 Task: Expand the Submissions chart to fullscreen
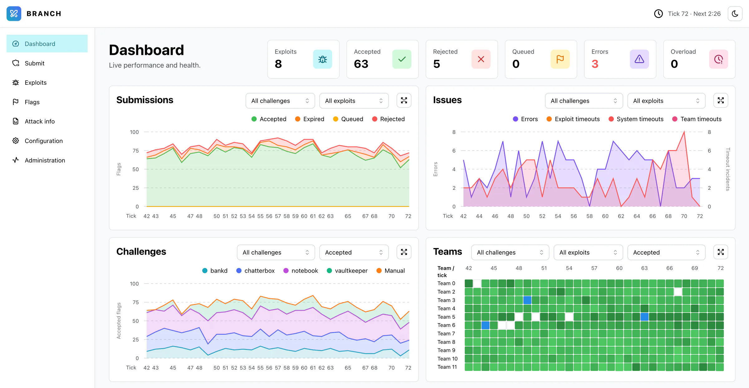point(404,100)
